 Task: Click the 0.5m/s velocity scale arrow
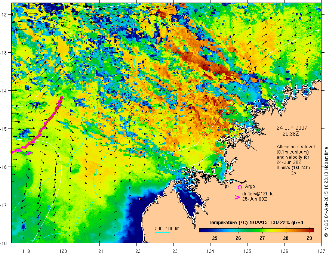point(289,173)
